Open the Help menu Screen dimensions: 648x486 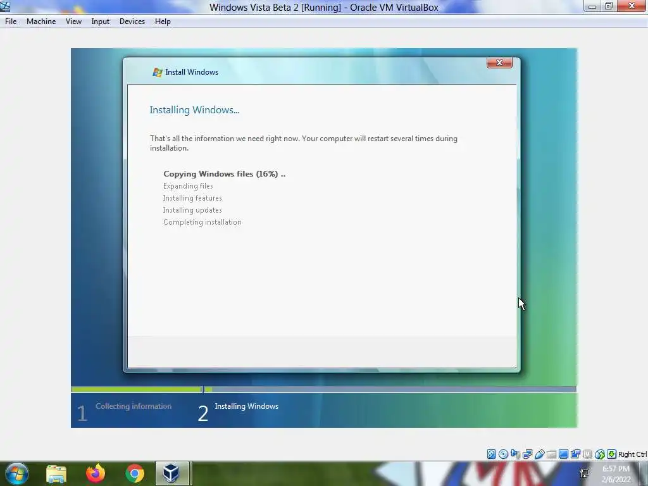tap(163, 22)
